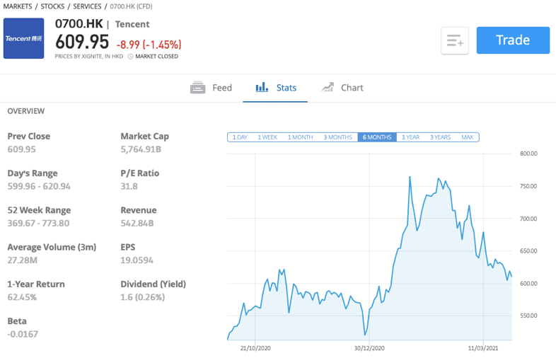Click the EPS value 19.0594
The image size is (556, 358).
pyautogui.click(x=137, y=260)
